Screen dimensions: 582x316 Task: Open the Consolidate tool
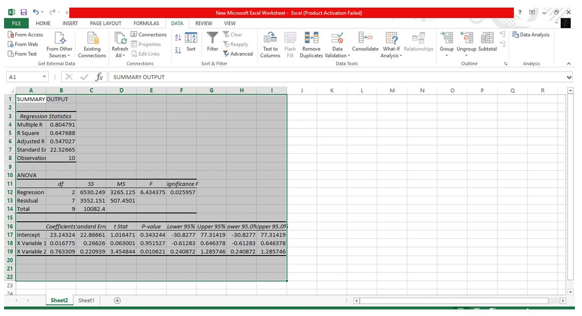pos(365,42)
